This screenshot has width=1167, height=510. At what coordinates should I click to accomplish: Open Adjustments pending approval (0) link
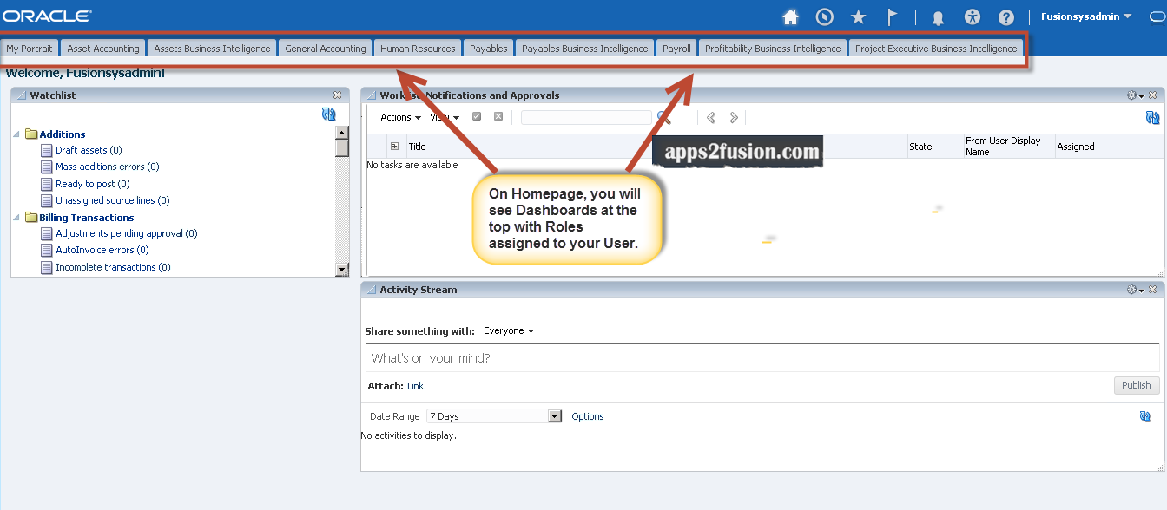click(x=127, y=233)
